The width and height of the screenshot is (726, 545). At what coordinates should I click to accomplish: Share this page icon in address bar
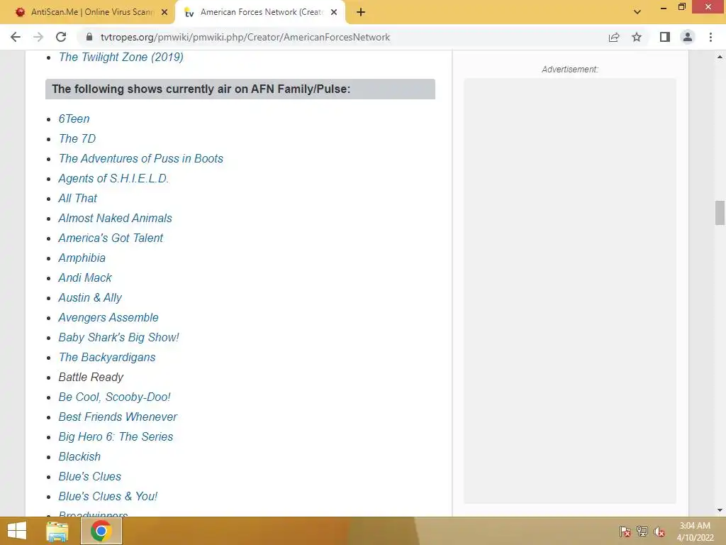pos(614,37)
